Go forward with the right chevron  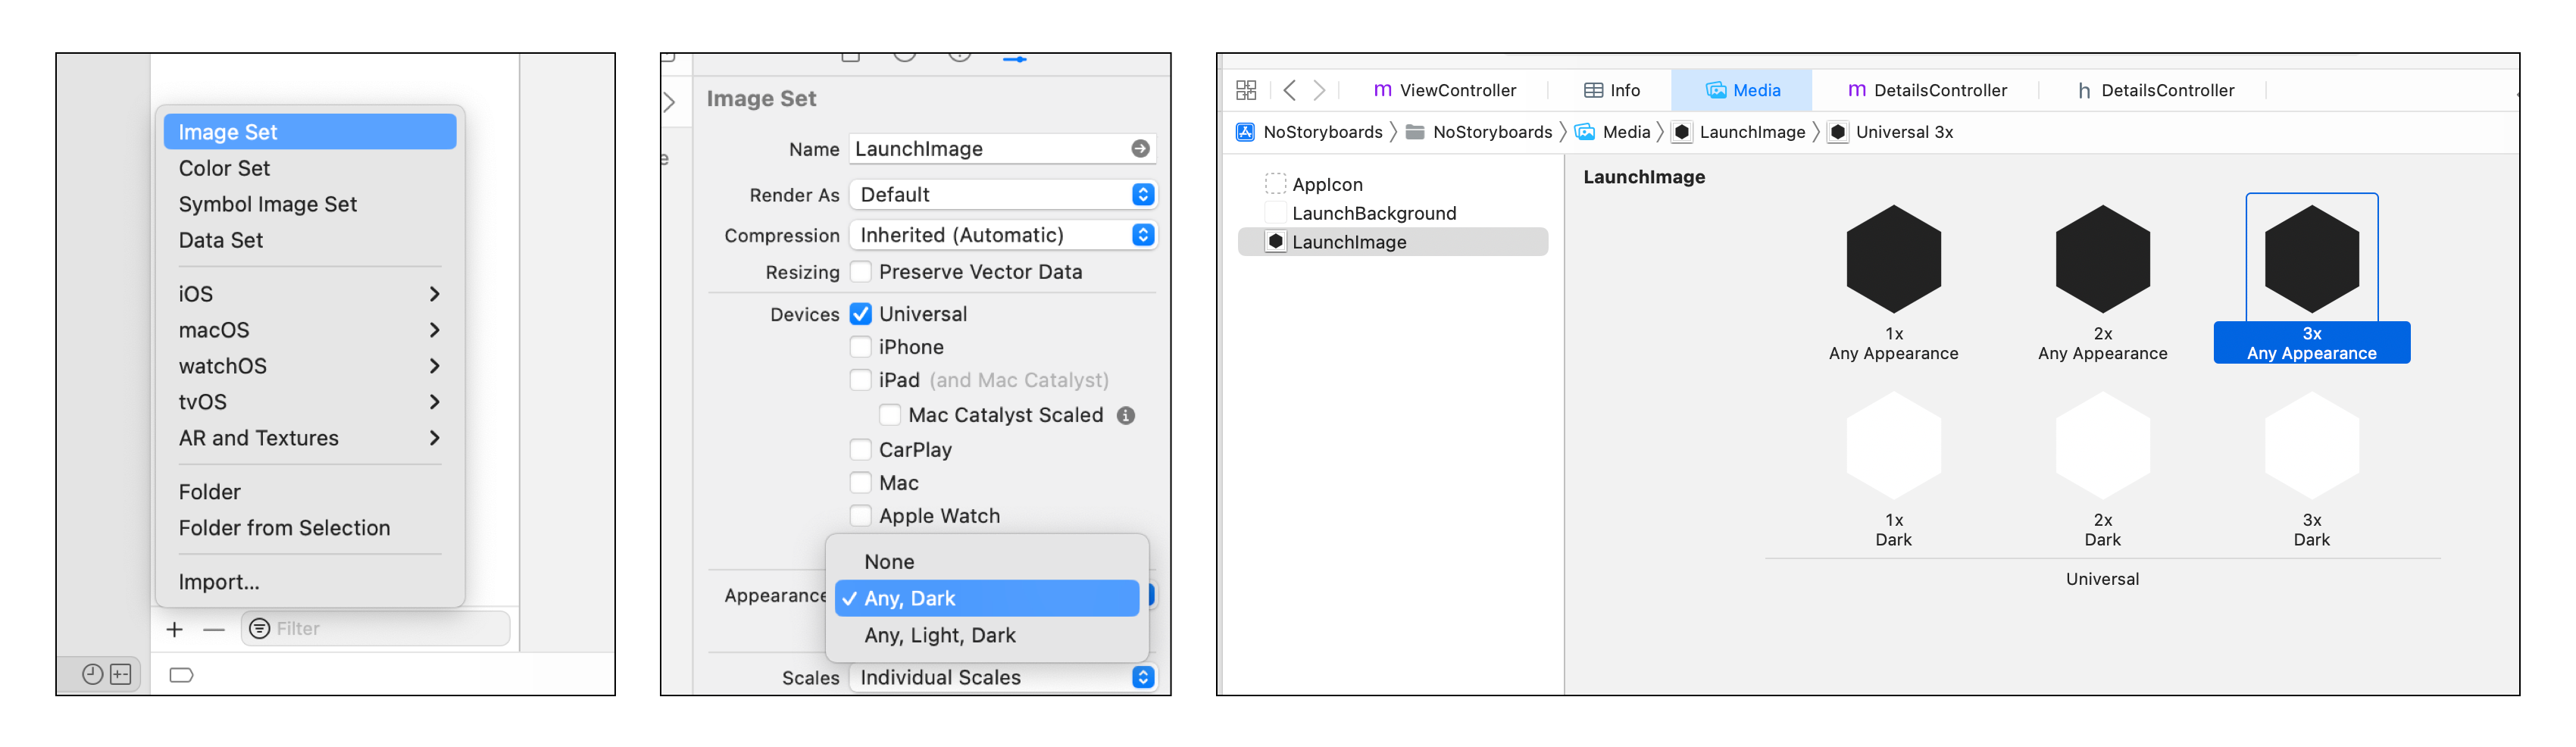(x=1320, y=90)
